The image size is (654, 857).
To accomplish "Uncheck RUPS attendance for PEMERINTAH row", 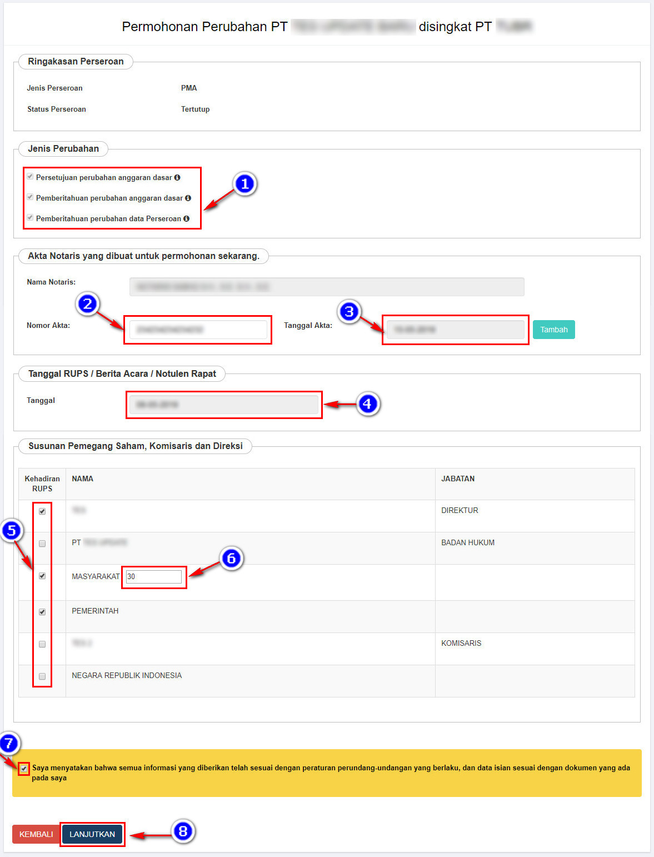I will click(x=42, y=612).
